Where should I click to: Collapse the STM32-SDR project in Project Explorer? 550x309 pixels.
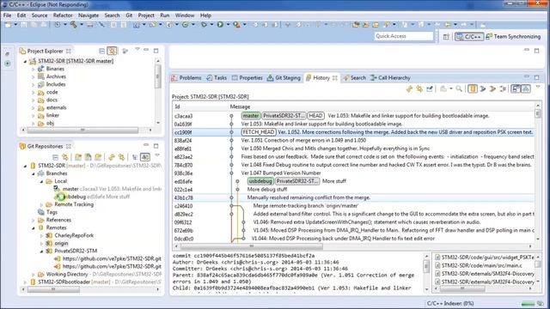click(25, 61)
